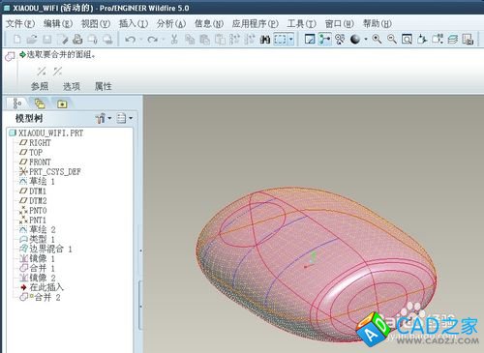This screenshot has width=484, height=353.
Task: Click the binoculars find icon
Action: (265, 40)
